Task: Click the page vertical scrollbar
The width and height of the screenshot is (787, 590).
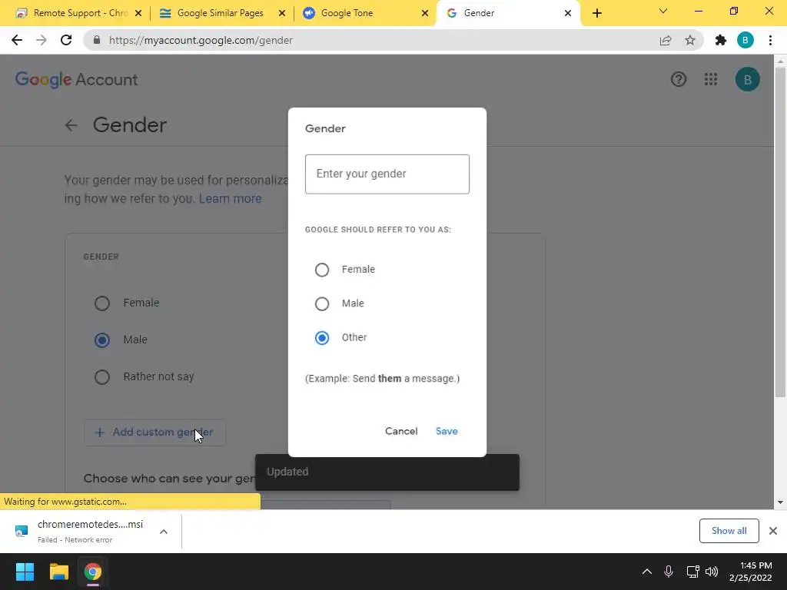Action: [779, 232]
